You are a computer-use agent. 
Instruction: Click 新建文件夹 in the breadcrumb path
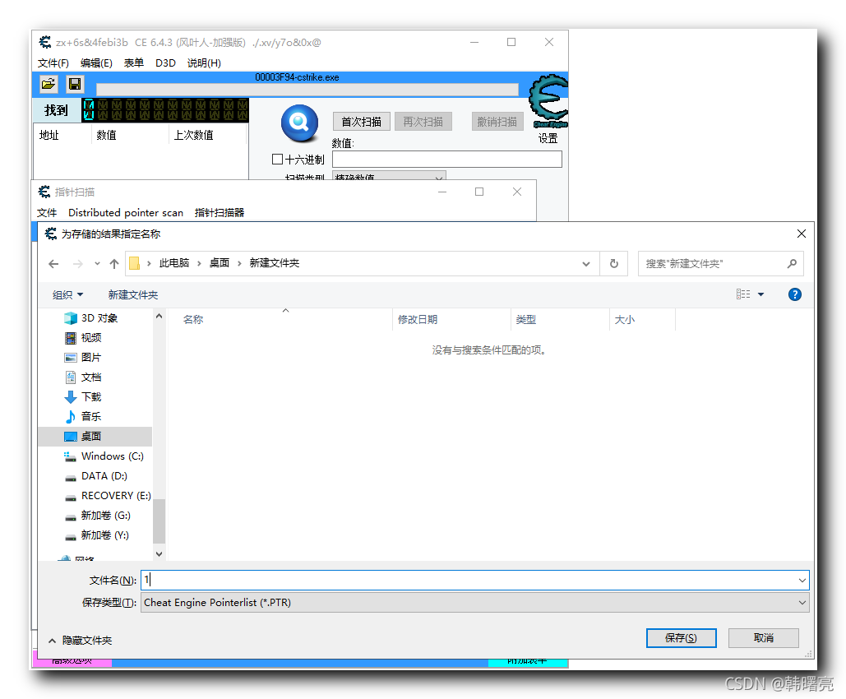tap(274, 263)
